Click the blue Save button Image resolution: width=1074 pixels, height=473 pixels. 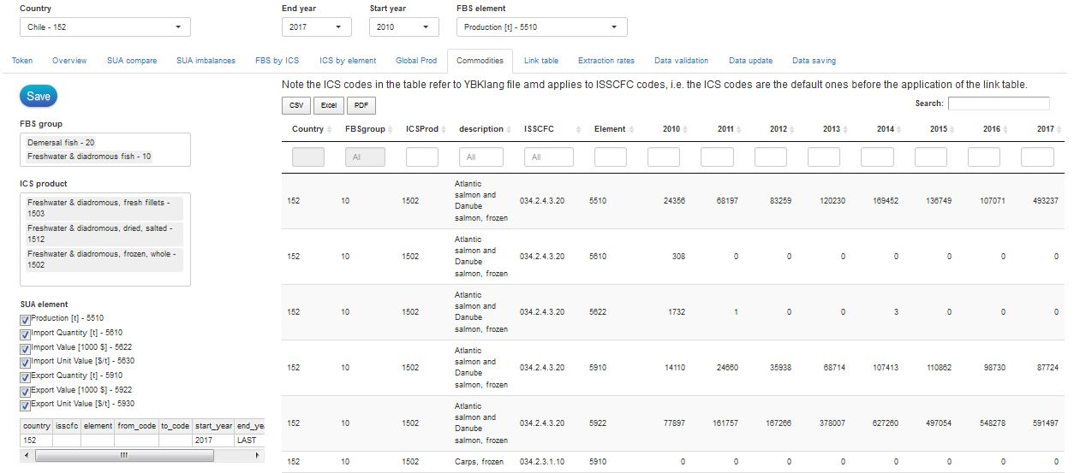click(39, 96)
